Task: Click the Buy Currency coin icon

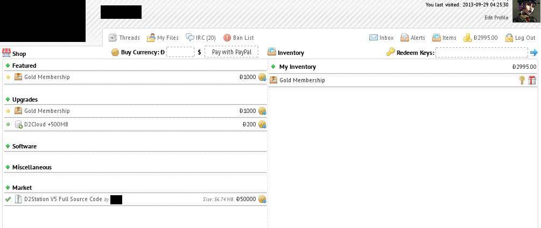Action: click(115, 52)
